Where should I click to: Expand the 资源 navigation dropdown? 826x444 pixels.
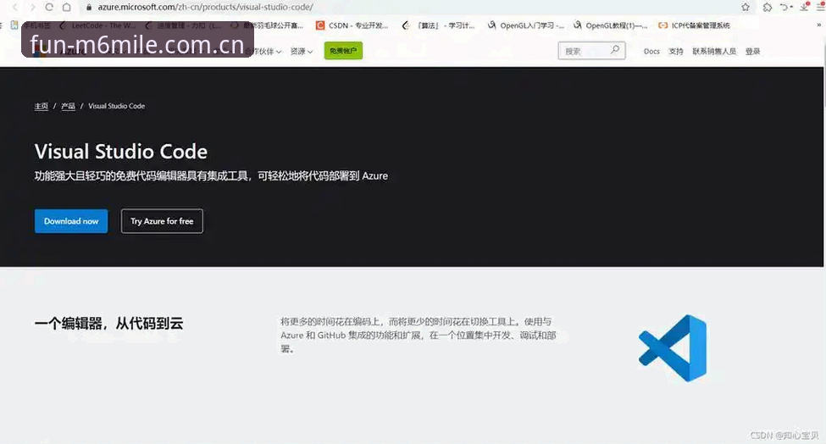tap(302, 51)
